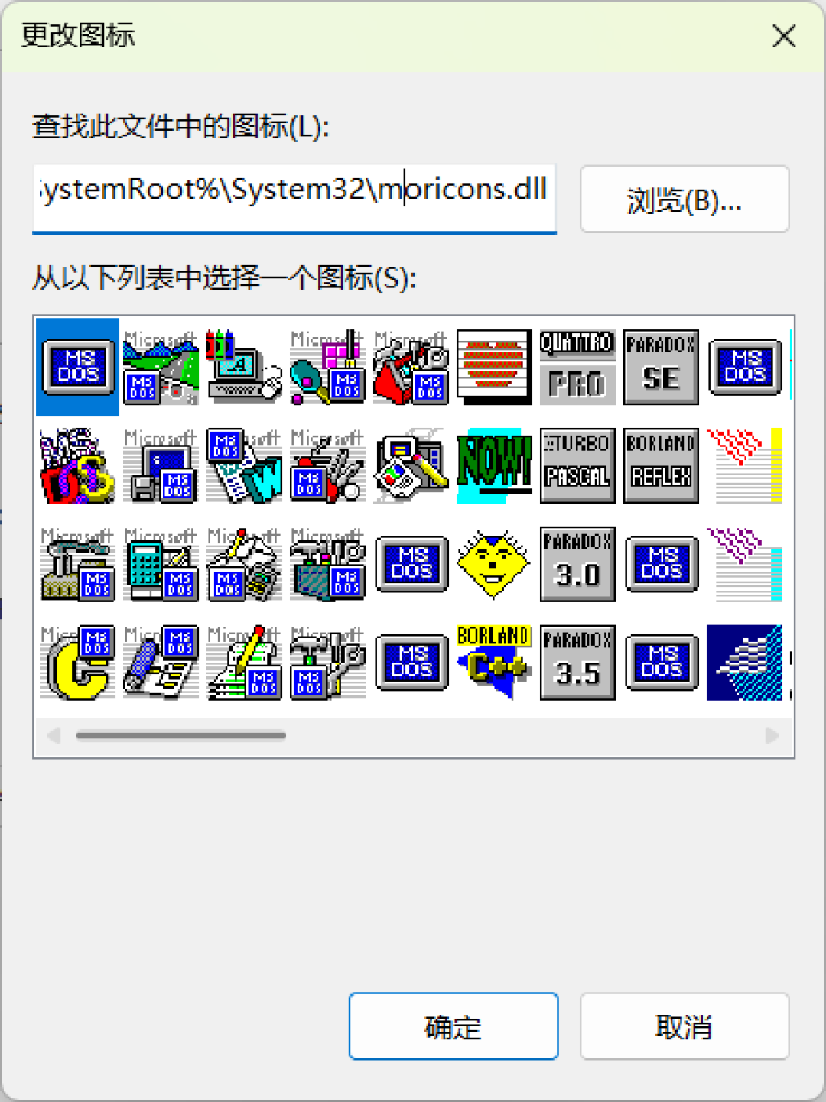Screen dimensions: 826x1102
Task: Choose the big W letter MS-DOS icon
Action: 245,465
